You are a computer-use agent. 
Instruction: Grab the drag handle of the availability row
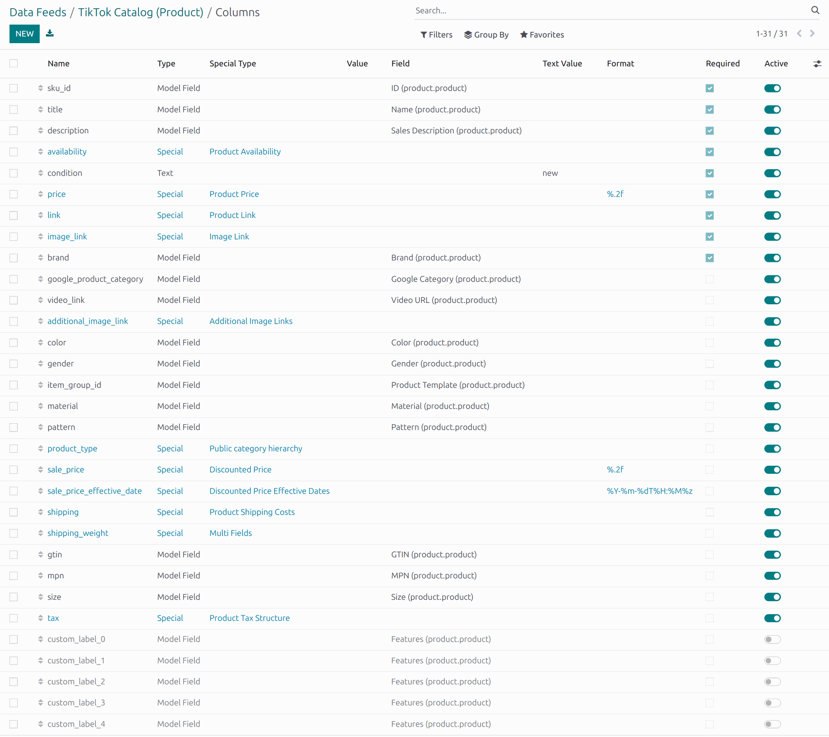41,152
